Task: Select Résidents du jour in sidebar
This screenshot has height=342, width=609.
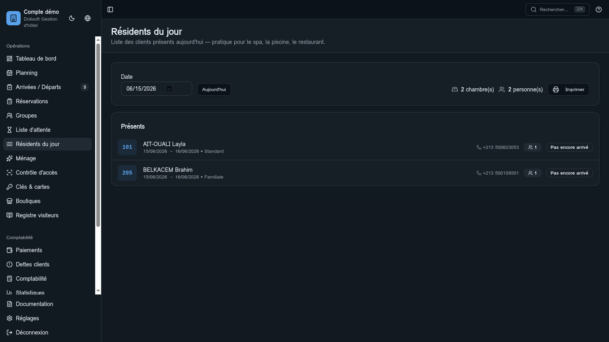Action: tap(48, 144)
